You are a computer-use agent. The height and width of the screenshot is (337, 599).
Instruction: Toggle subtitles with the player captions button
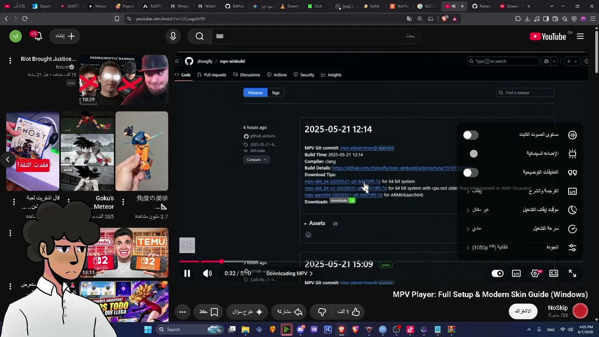pos(516,273)
